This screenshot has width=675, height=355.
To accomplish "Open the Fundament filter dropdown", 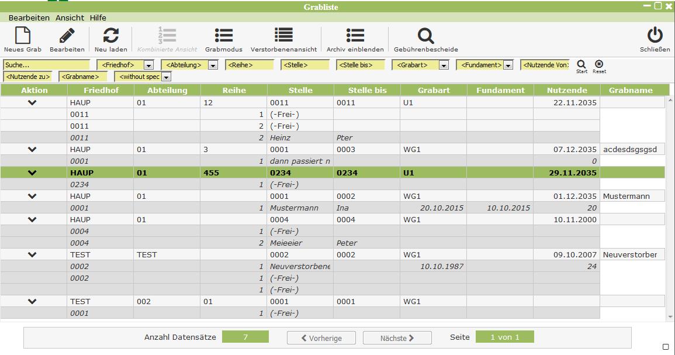I will (508, 66).
